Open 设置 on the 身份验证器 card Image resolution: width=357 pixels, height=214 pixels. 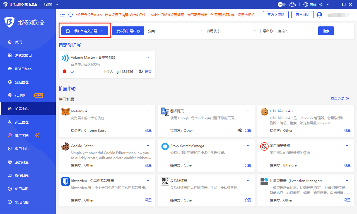pyautogui.click(x=248, y=200)
